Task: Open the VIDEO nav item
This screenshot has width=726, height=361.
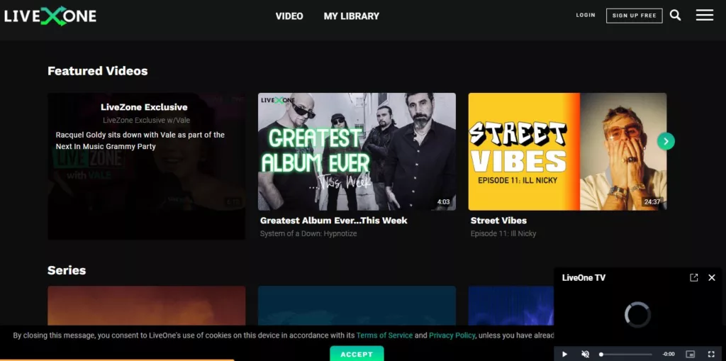Action: coord(289,16)
